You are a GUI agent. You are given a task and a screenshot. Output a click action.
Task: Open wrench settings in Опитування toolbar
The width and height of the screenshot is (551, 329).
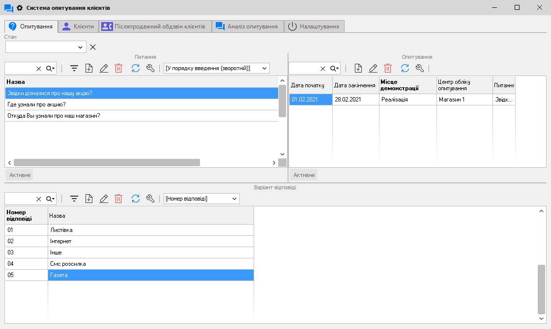click(x=420, y=69)
